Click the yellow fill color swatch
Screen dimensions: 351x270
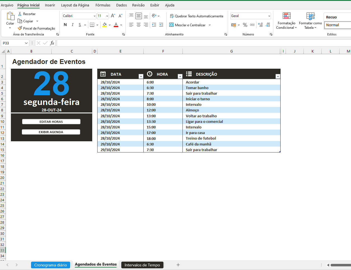coord(105,25)
